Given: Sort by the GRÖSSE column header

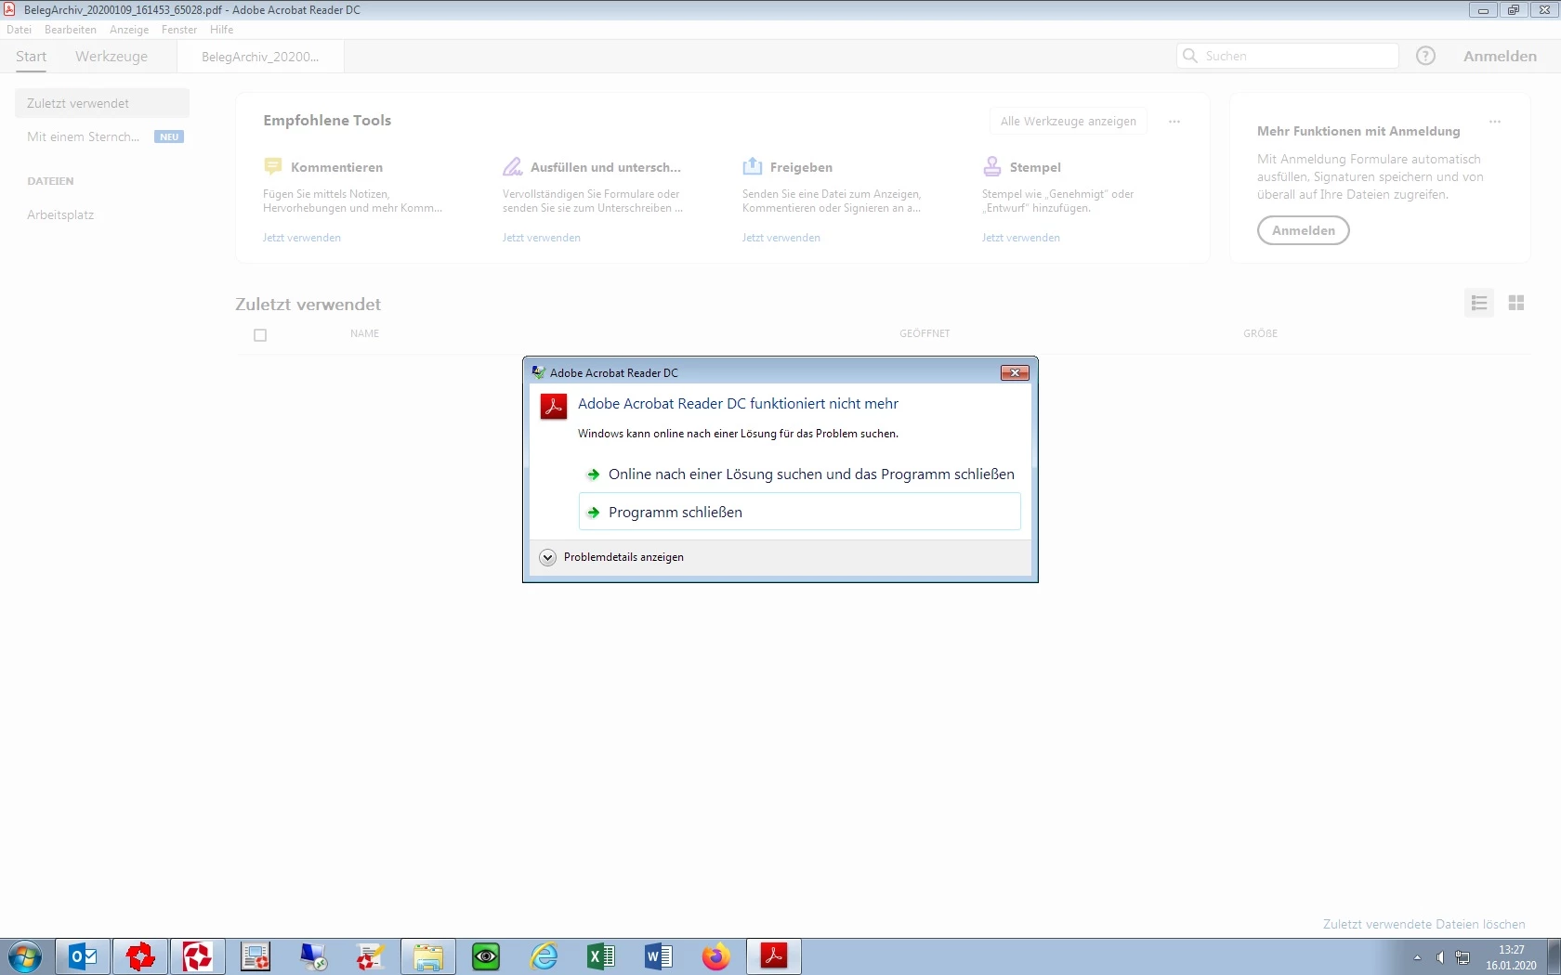Looking at the screenshot, I should [1261, 333].
